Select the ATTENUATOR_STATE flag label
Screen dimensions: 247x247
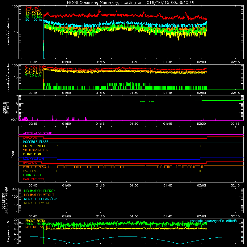click(x=37, y=133)
